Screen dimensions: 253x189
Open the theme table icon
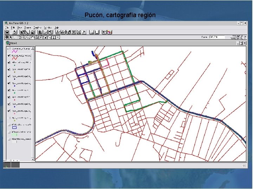(x=32, y=32)
